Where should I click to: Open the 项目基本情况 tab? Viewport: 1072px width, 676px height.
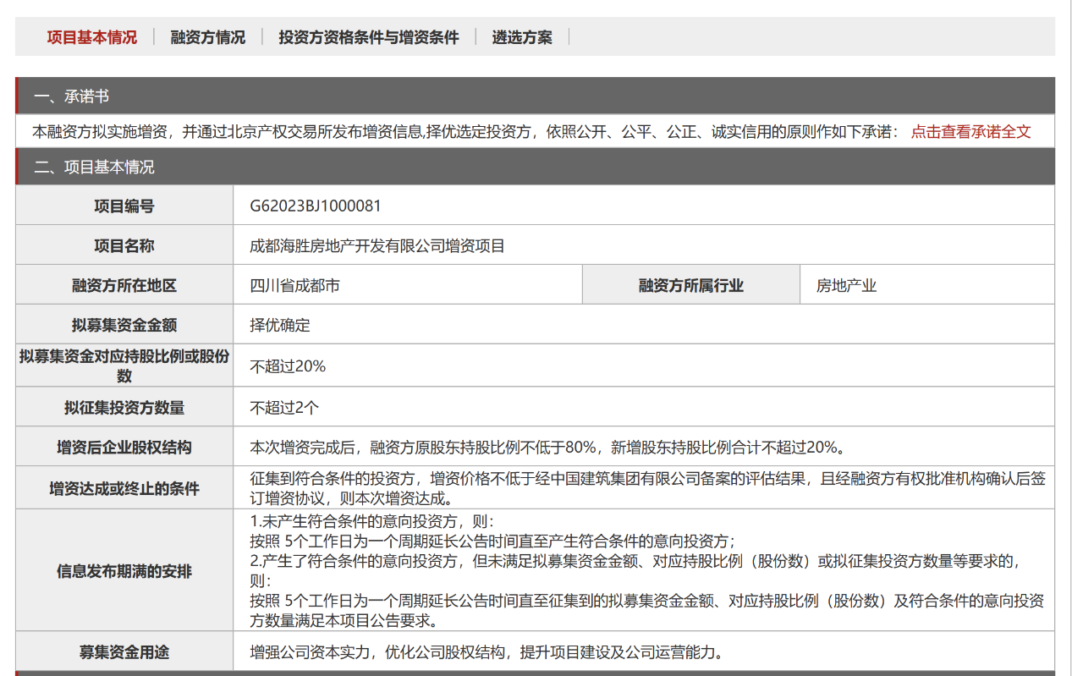(x=91, y=37)
